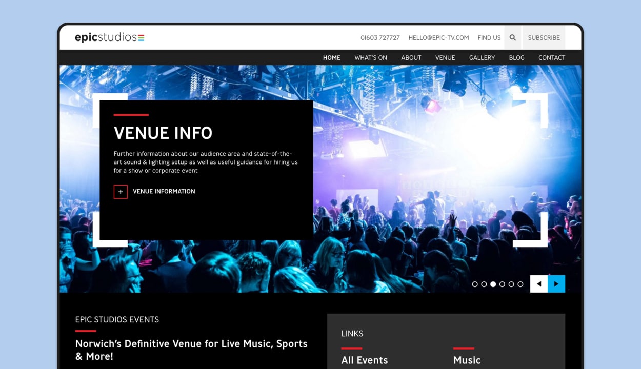Open the search magnifier icon
This screenshot has width=641, height=369.
pyautogui.click(x=513, y=37)
